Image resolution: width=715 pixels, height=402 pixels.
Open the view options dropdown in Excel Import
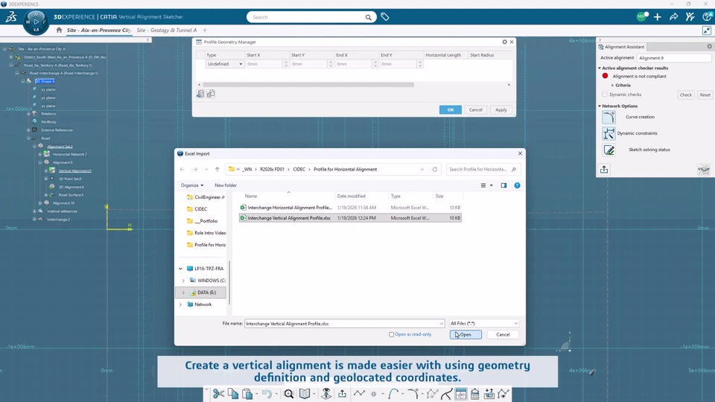click(x=491, y=185)
